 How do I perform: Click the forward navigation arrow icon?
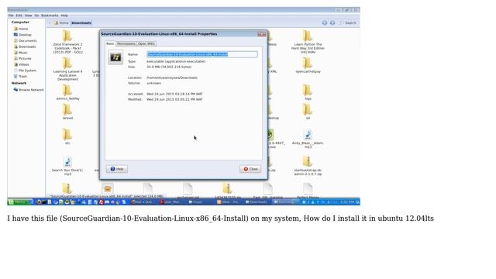[x=332, y=23]
